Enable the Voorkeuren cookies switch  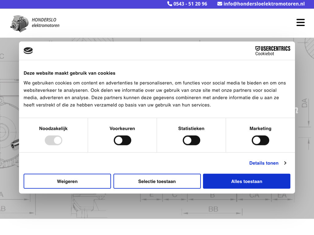pos(122,141)
